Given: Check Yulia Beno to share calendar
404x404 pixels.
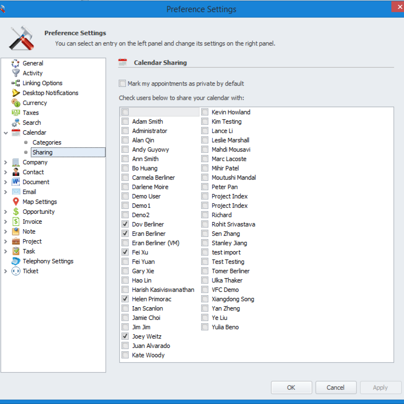Looking at the screenshot, I should 205,327.
